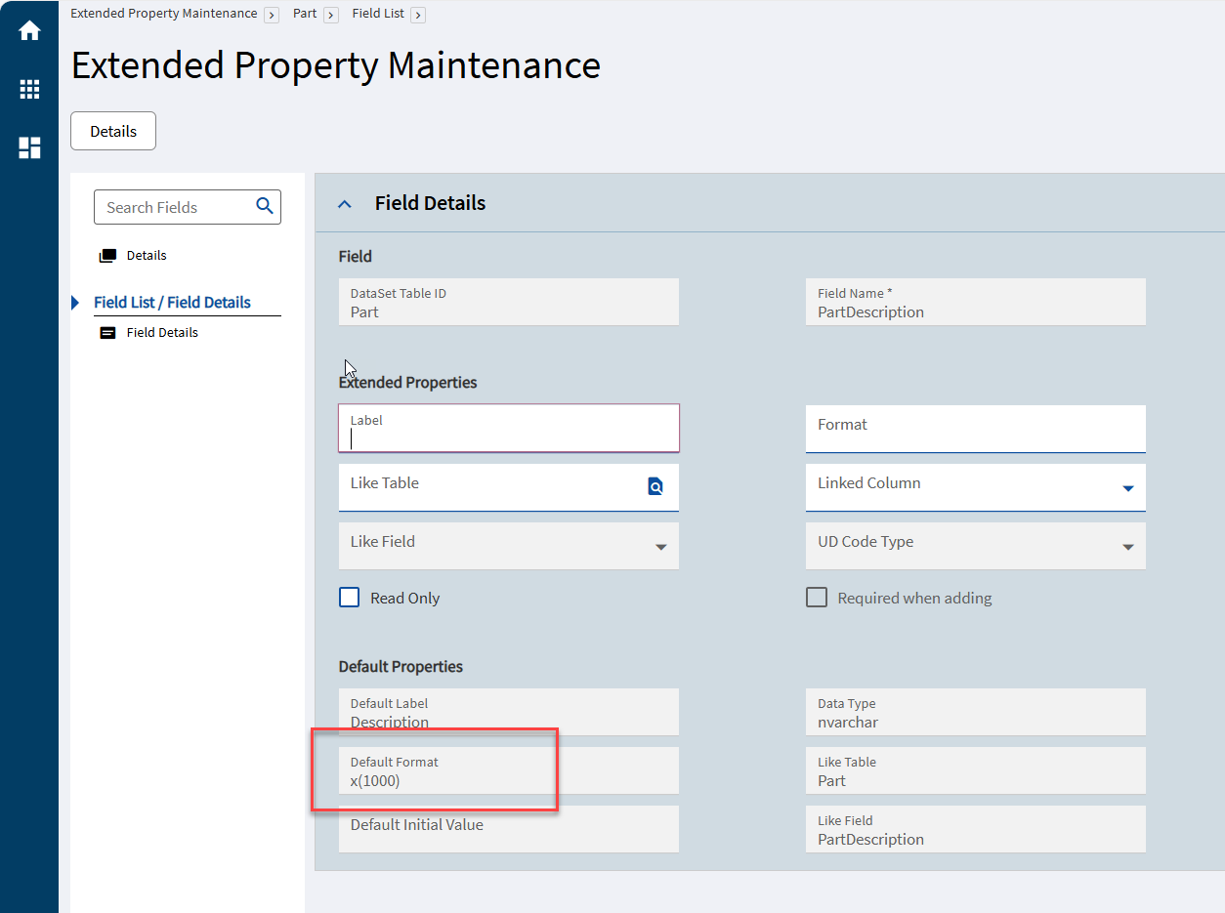Click into the Format input field
Screen dimensions: 1225x913
975,430
